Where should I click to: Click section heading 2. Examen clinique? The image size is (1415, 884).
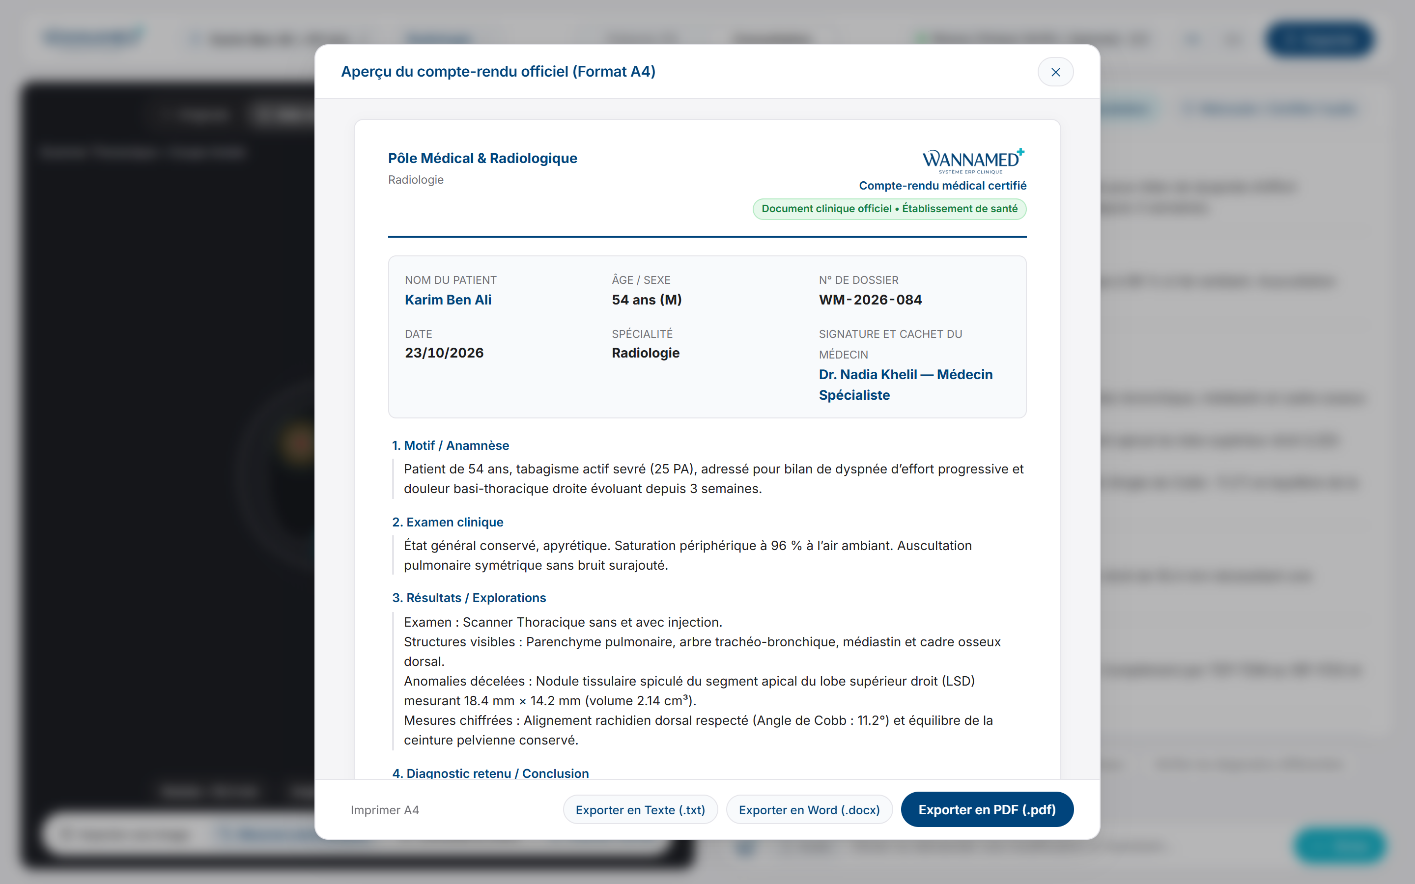447,522
